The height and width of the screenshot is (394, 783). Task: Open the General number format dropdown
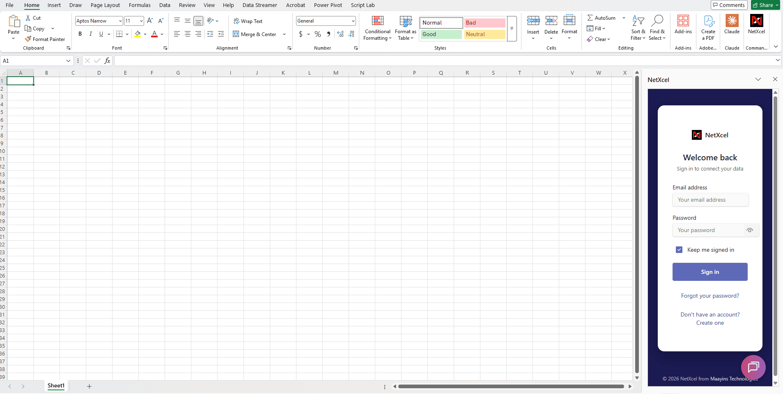(x=353, y=21)
